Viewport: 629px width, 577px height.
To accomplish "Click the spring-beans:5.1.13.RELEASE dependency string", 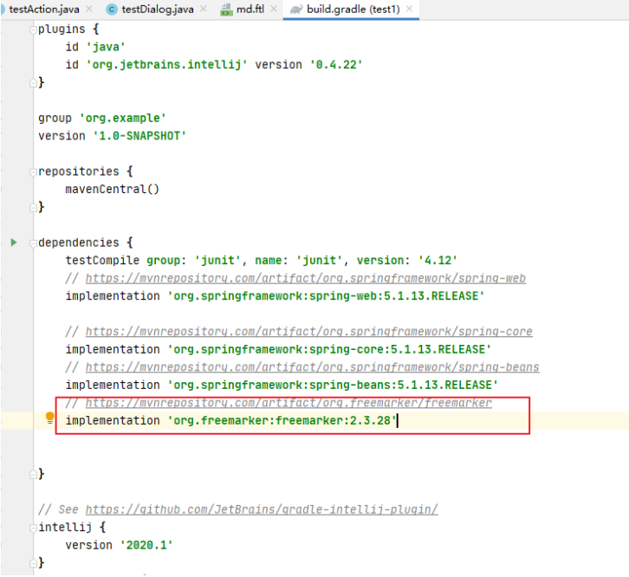I will pyautogui.click(x=333, y=386).
